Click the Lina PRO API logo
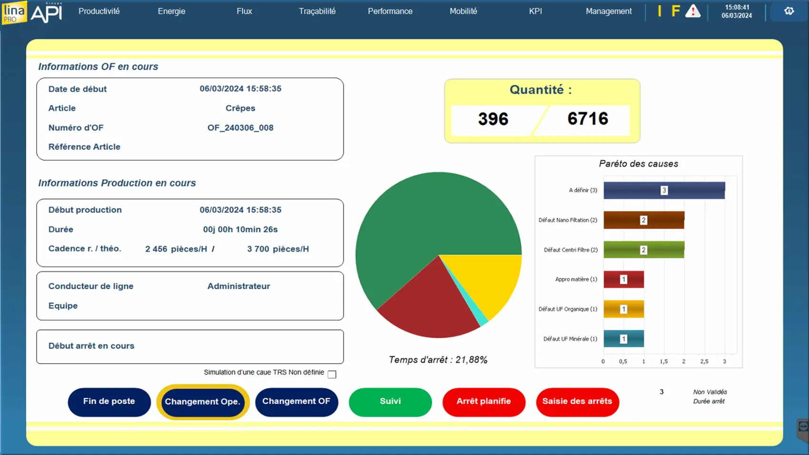809x455 pixels. [x=32, y=12]
